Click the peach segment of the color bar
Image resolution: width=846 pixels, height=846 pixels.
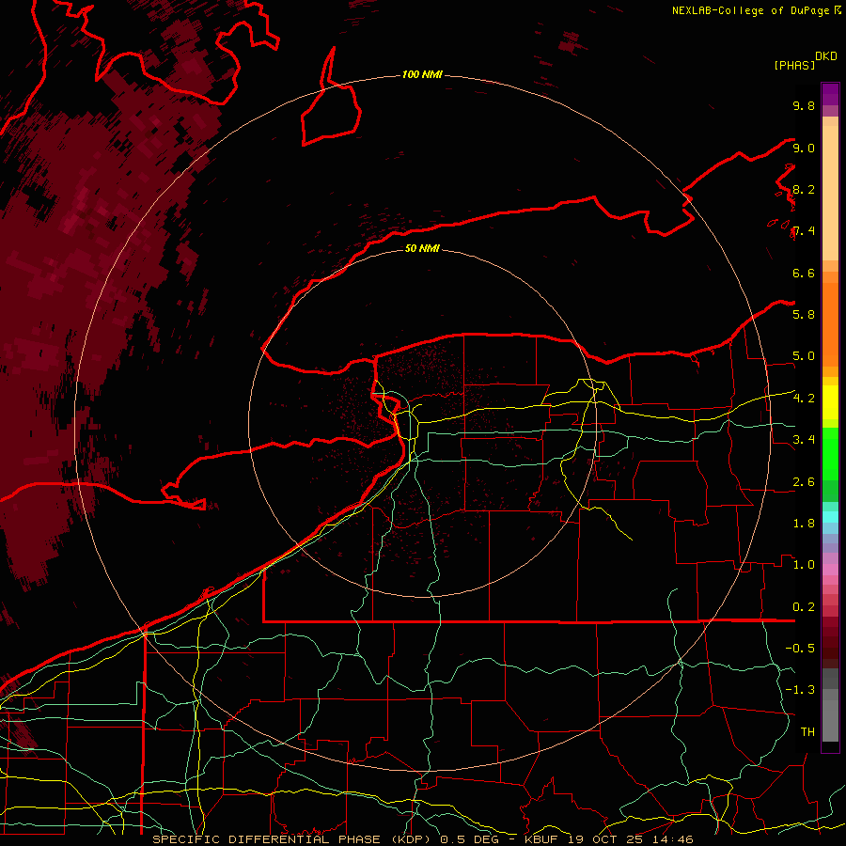pyautogui.click(x=830, y=193)
